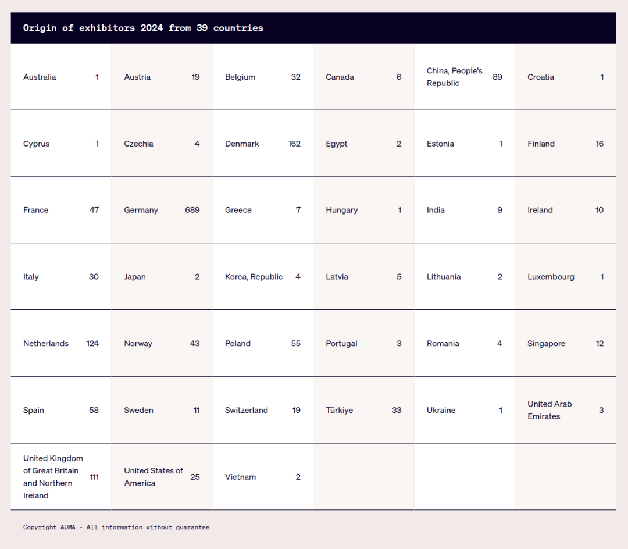Click the Croatia country label
The height and width of the screenshot is (549, 628).
point(541,77)
